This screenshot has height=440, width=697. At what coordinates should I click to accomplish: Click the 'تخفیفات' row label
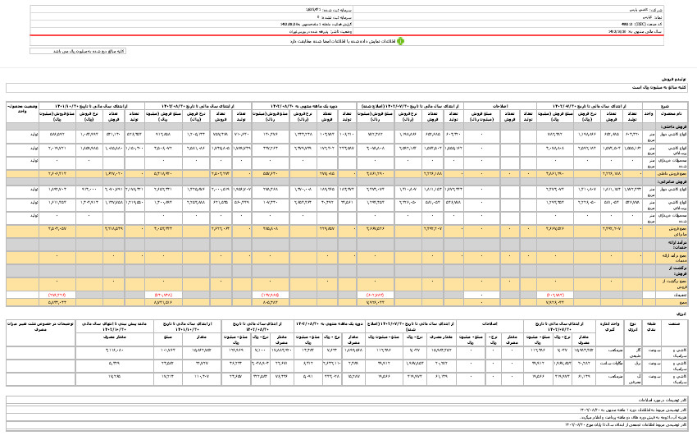click(679, 295)
